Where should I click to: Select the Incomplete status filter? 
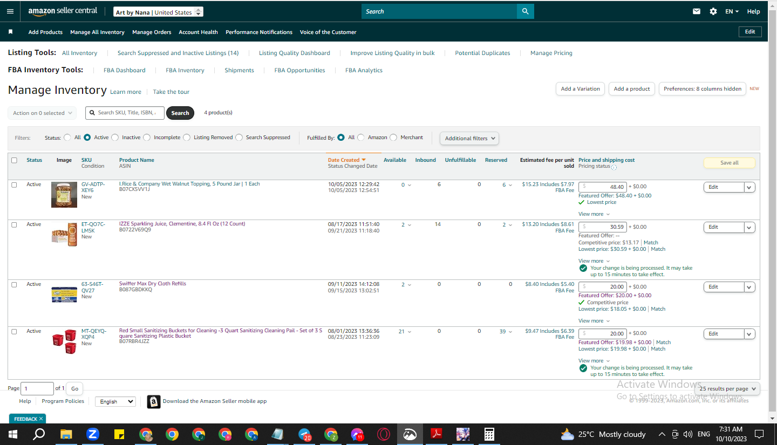tap(147, 138)
